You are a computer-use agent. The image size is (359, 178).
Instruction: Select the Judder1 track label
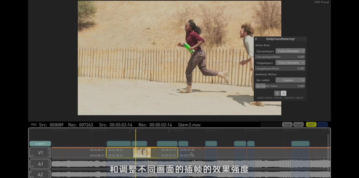click(x=40, y=144)
